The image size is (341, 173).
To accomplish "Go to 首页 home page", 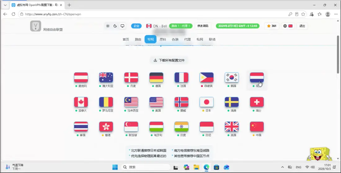I will coord(126,40).
